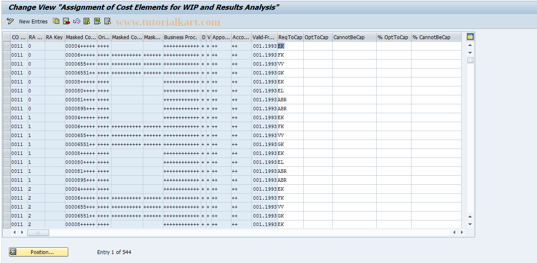Image resolution: width=537 pixels, height=263 pixels.
Task: Toggle selection of the second row
Action: 6,54
